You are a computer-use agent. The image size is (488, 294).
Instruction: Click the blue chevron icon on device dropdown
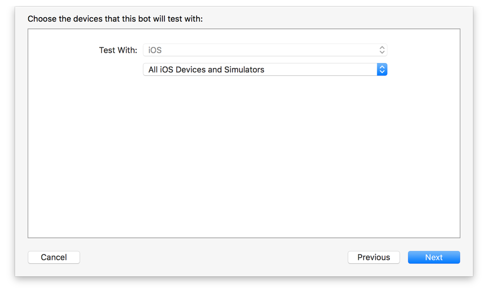pos(382,69)
